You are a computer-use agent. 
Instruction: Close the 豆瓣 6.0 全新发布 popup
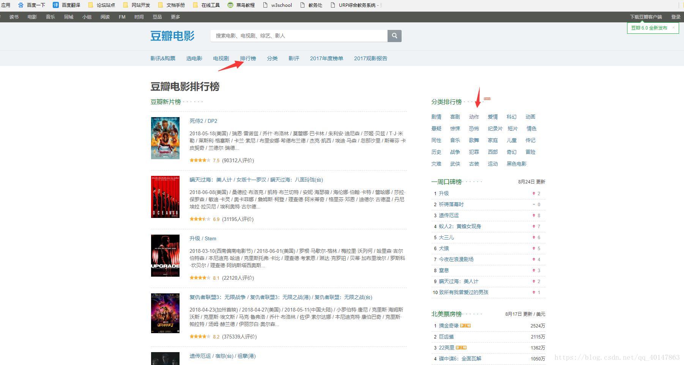[x=673, y=27]
